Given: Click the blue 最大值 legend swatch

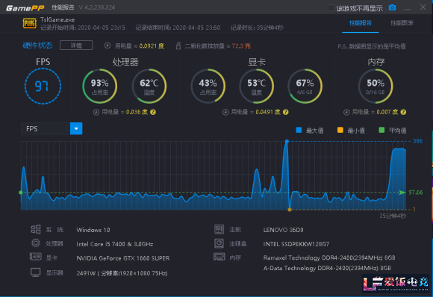Looking at the screenshot, I should pyautogui.click(x=299, y=130).
